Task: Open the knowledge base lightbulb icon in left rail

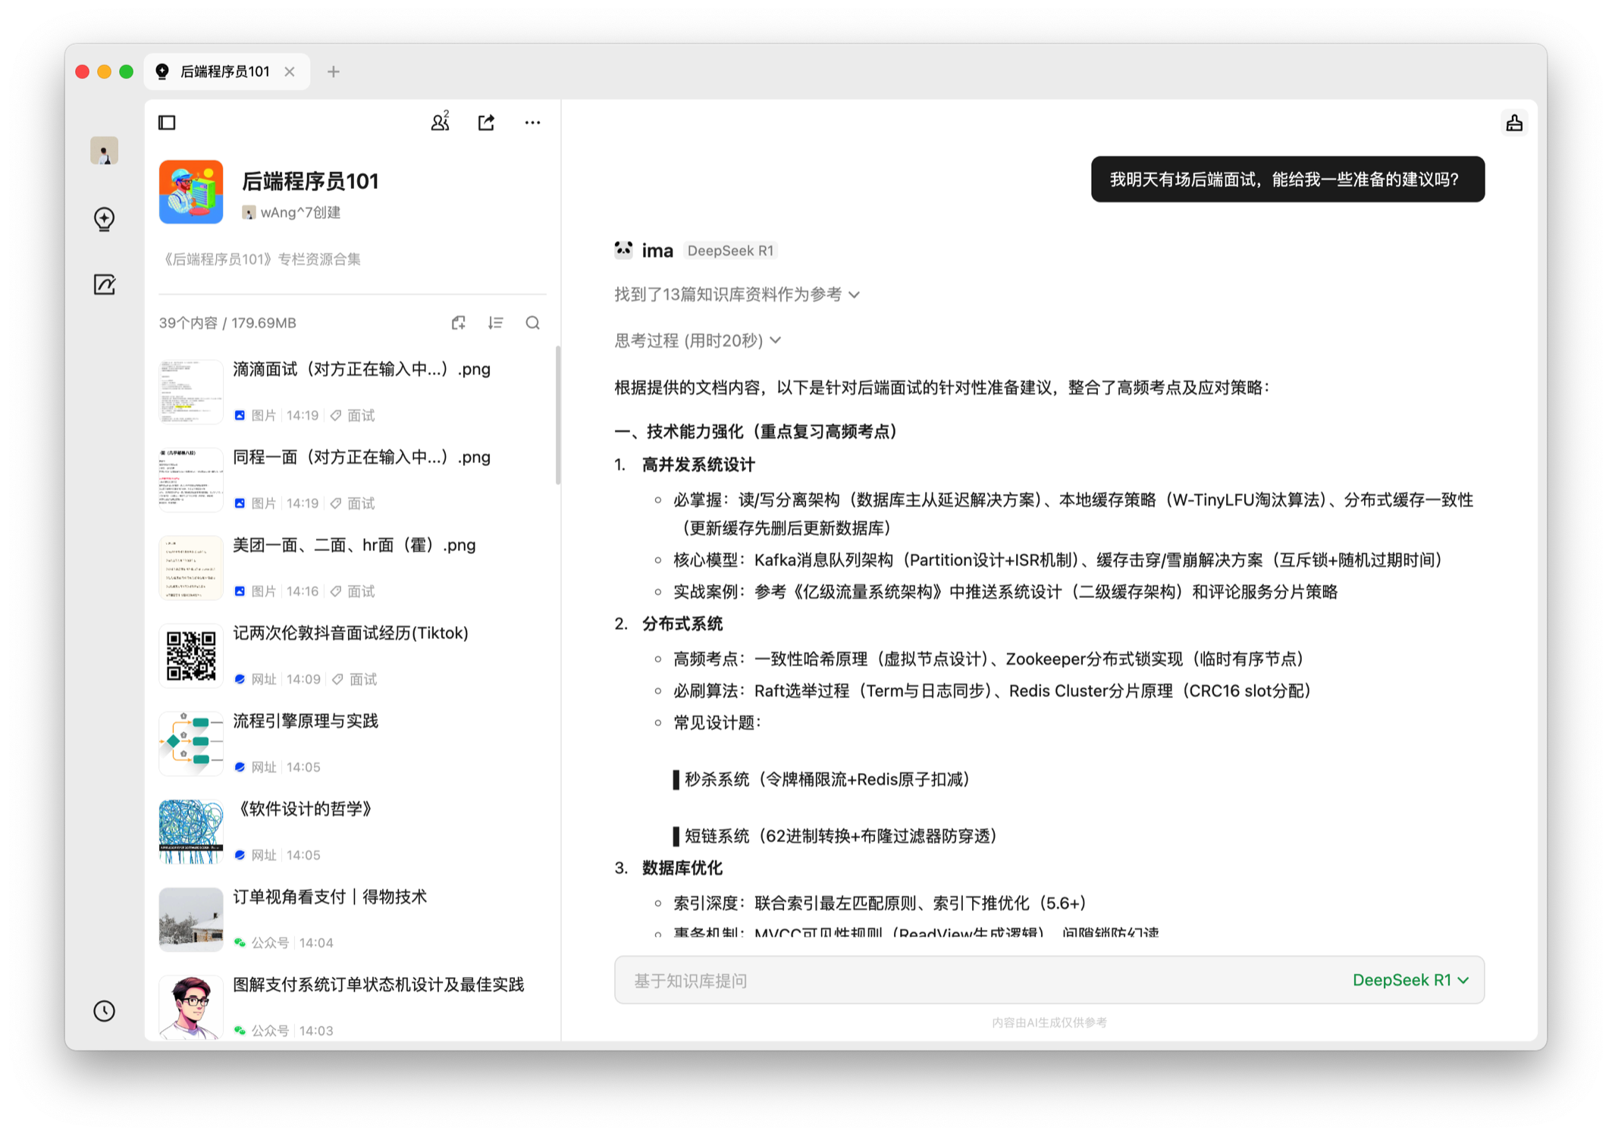Action: tap(104, 219)
